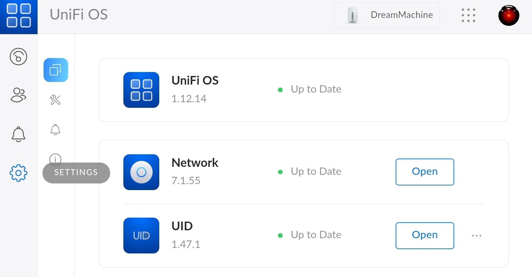Open the wrench and screwdriver tools section

(x=55, y=100)
